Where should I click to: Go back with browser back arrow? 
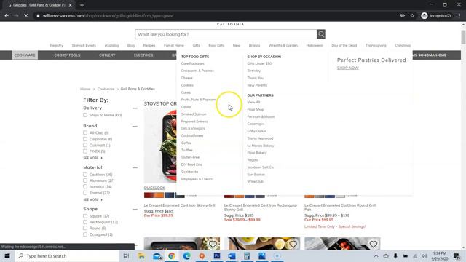click(x=7, y=16)
